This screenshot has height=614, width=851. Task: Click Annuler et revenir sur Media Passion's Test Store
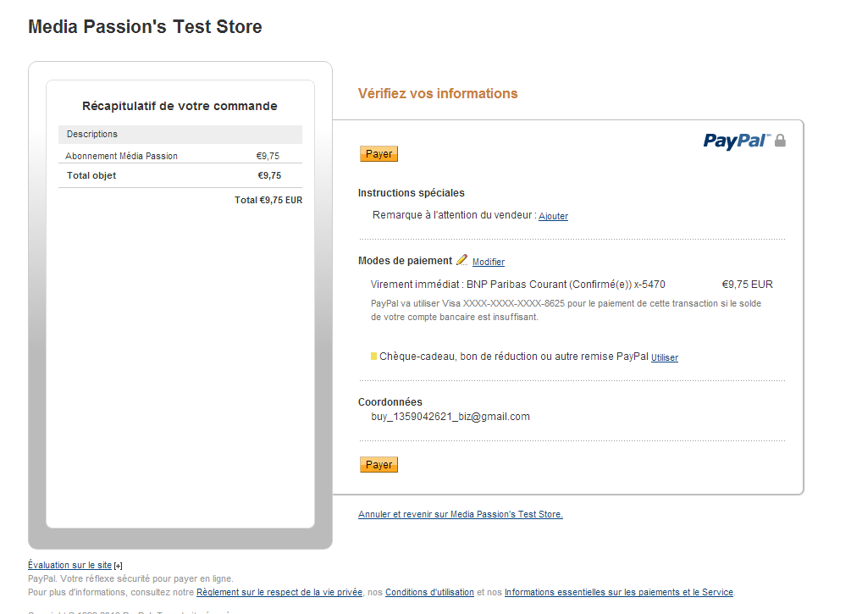click(461, 514)
